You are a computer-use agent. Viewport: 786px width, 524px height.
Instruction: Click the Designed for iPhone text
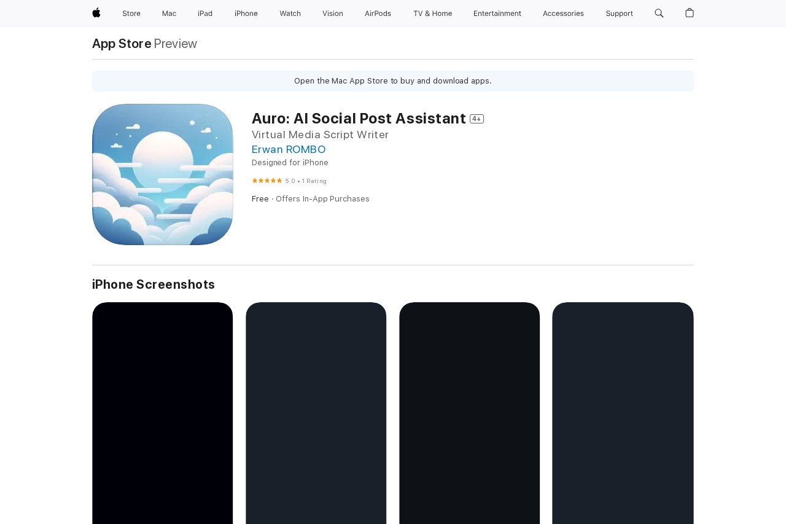290,163
